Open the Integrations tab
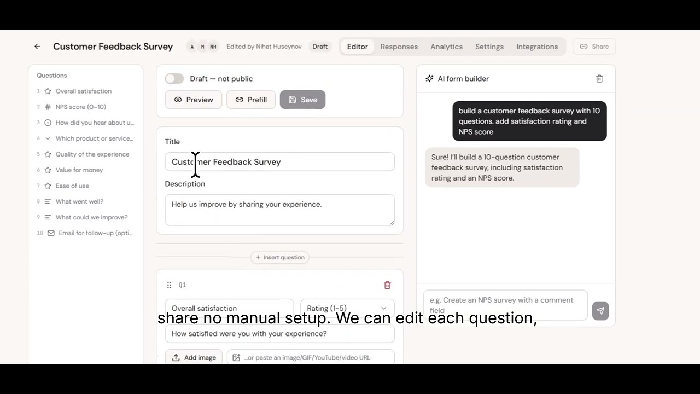 [537, 47]
